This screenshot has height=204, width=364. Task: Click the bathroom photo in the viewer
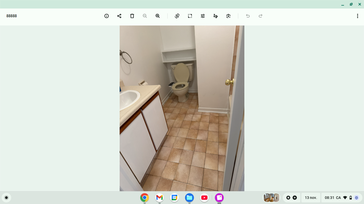[x=182, y=108]
